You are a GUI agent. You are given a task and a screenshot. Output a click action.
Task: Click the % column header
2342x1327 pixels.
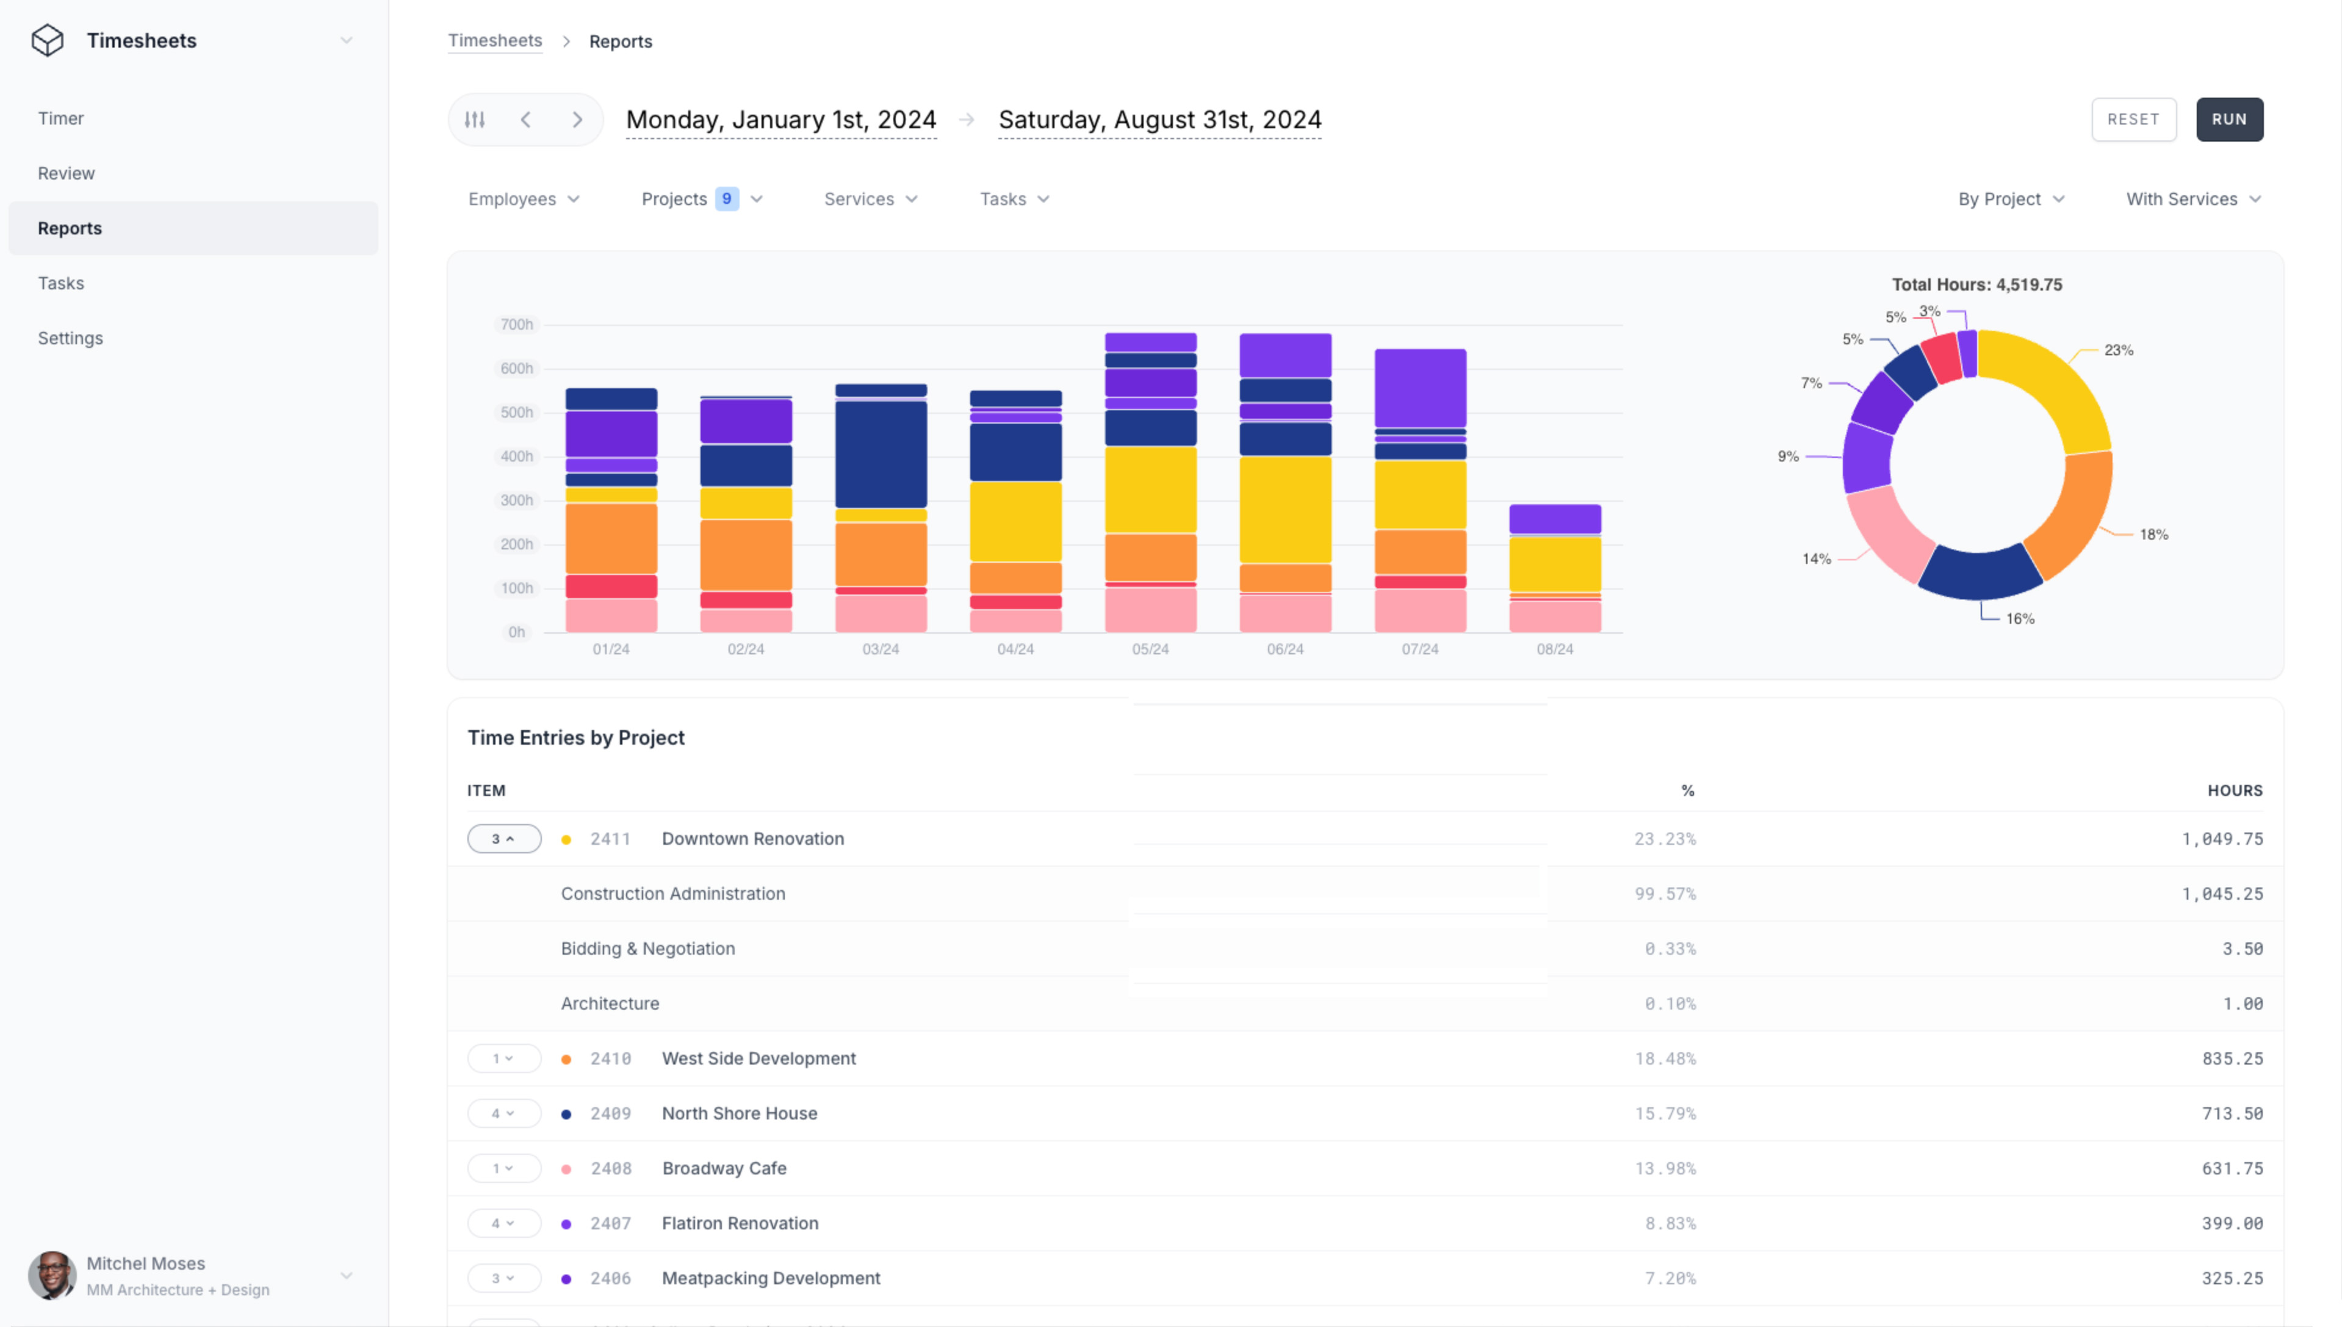[x=1688, y=790]
